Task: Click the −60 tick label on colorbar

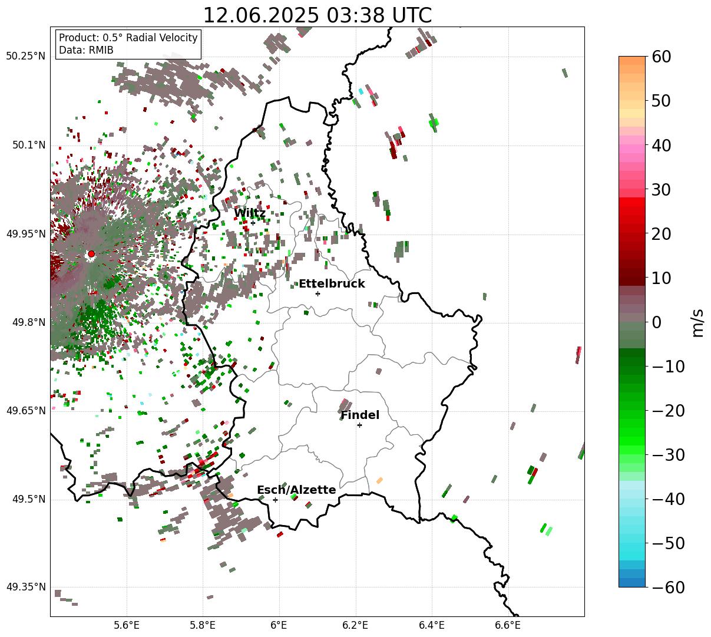Action: tap(669, 588)
